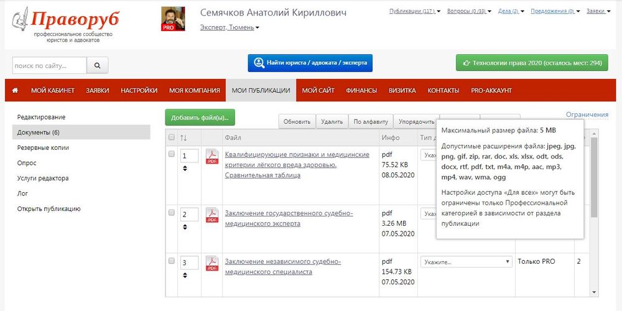Click the site search input field
Image resolution: width=622 pixels, height=311 pixels.
point(49,65)
